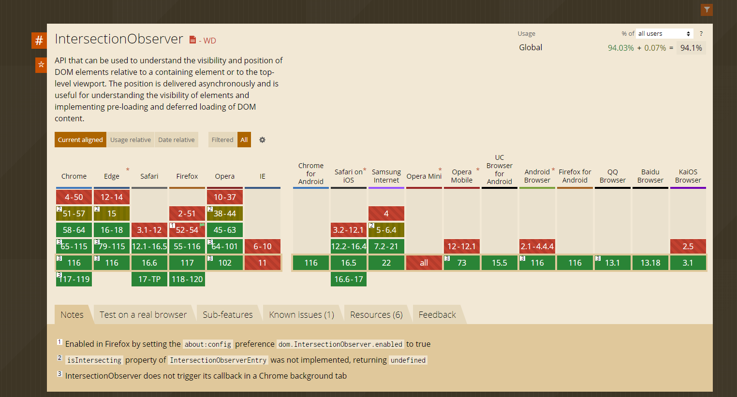Select Opera Mini all cell
This screenshot has height=397, width=737.
[424, 263]
